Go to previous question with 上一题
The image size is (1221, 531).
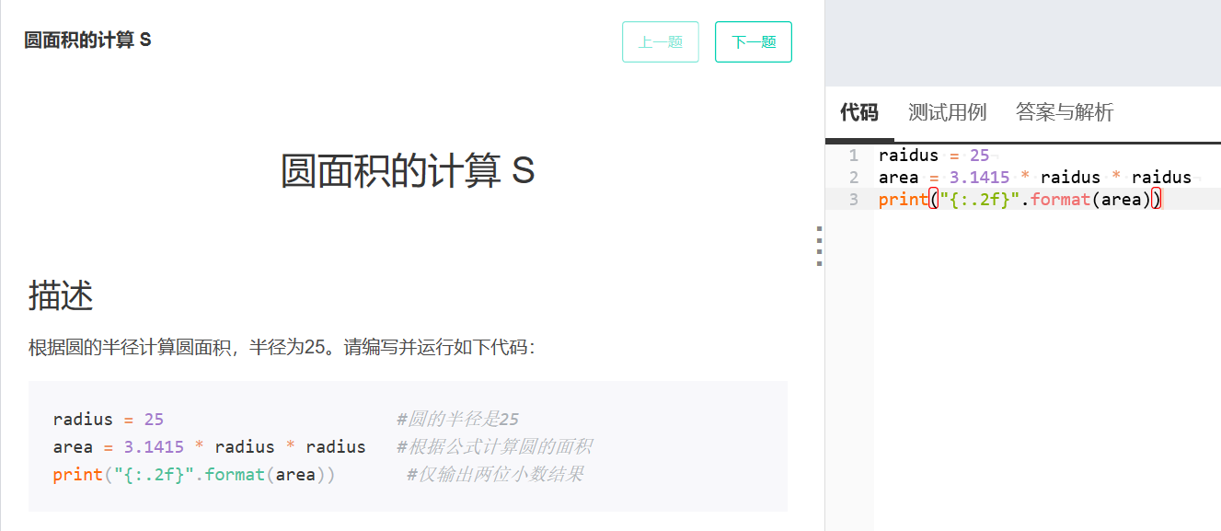coord(661,41)
